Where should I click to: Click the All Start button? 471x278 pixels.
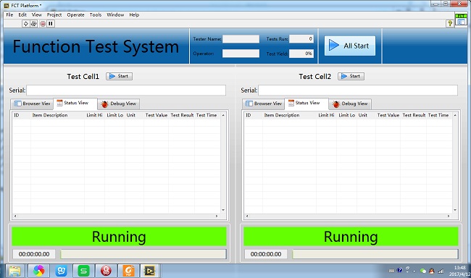[x=350, y=46]
